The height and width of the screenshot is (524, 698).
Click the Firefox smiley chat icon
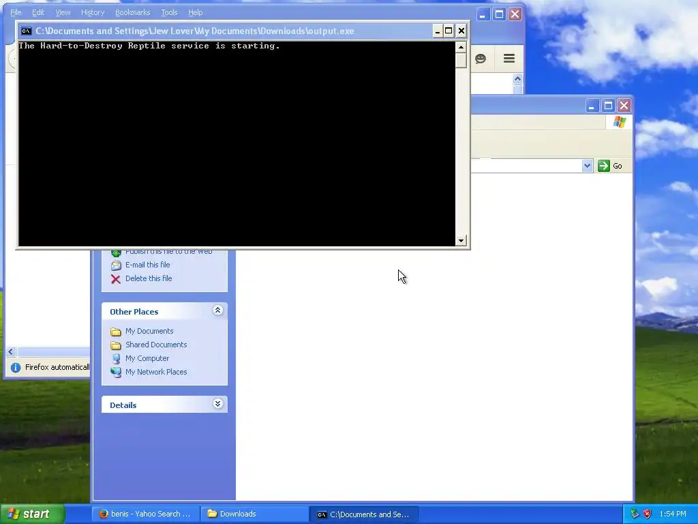click(481, 59)
